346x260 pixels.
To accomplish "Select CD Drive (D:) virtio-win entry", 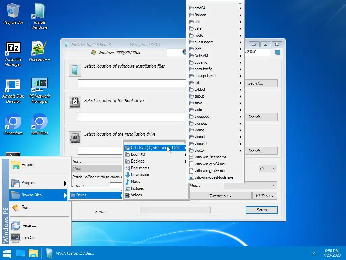I will click(155, 148).
